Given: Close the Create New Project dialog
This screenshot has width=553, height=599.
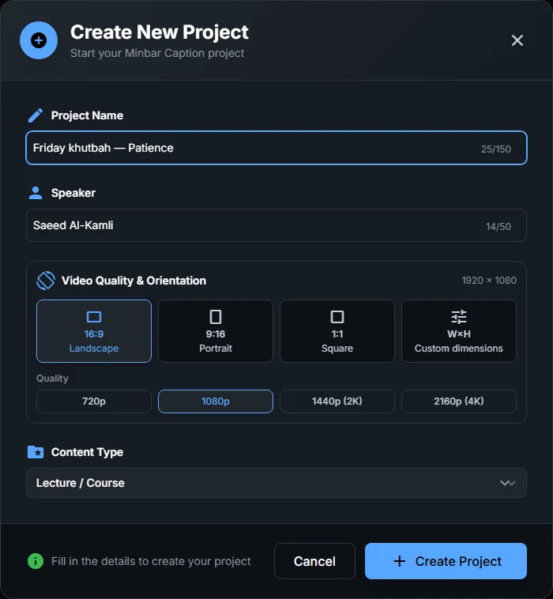Looking at the screenshot, I should coord(517,40).
